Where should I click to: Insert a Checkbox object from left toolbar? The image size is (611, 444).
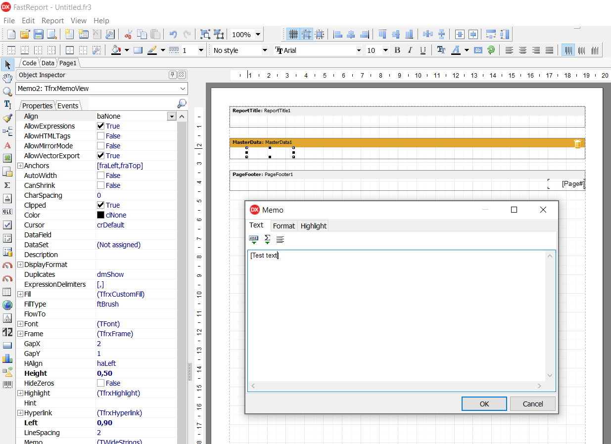point(7,225)
